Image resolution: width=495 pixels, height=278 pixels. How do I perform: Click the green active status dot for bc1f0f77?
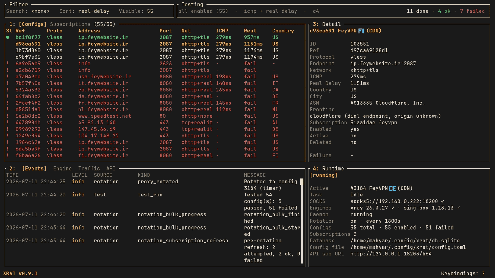tap(8, 37)
